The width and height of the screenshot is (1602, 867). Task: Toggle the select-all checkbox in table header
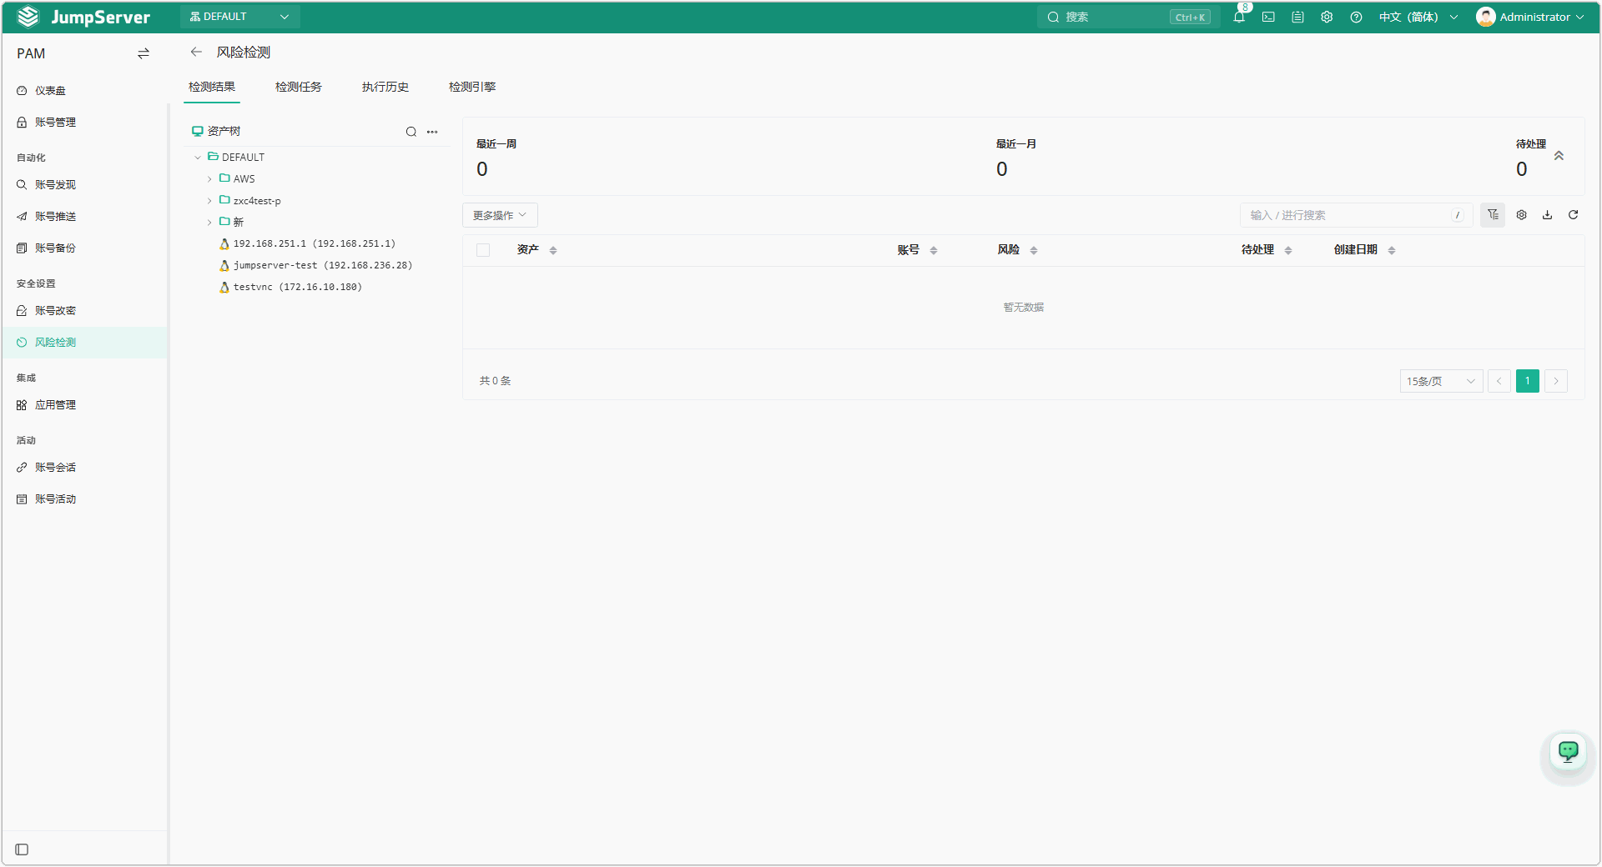tap(483, 250)
